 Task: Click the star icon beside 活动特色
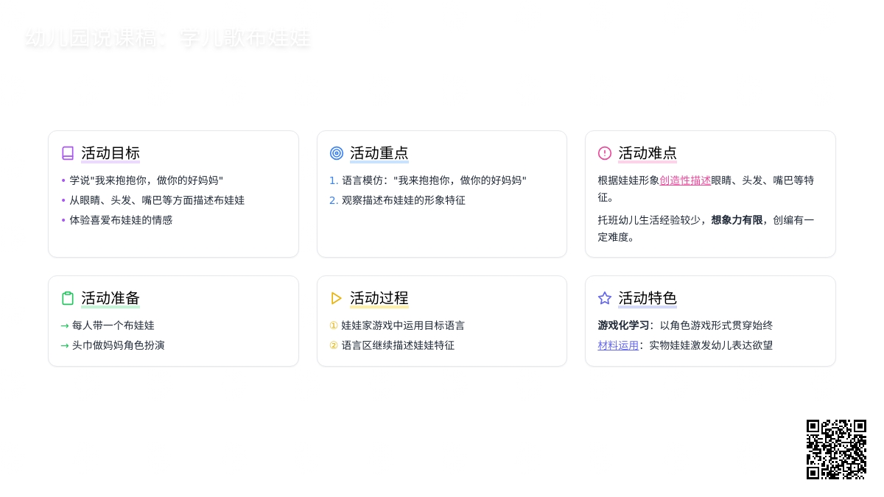click(x=605, y=298)
